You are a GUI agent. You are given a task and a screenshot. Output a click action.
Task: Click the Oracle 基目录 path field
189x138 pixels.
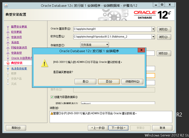(x=112, y=29)
